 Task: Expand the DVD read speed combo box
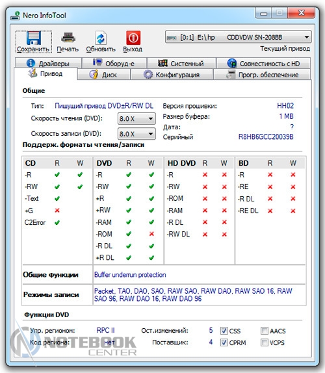[136, 118]
